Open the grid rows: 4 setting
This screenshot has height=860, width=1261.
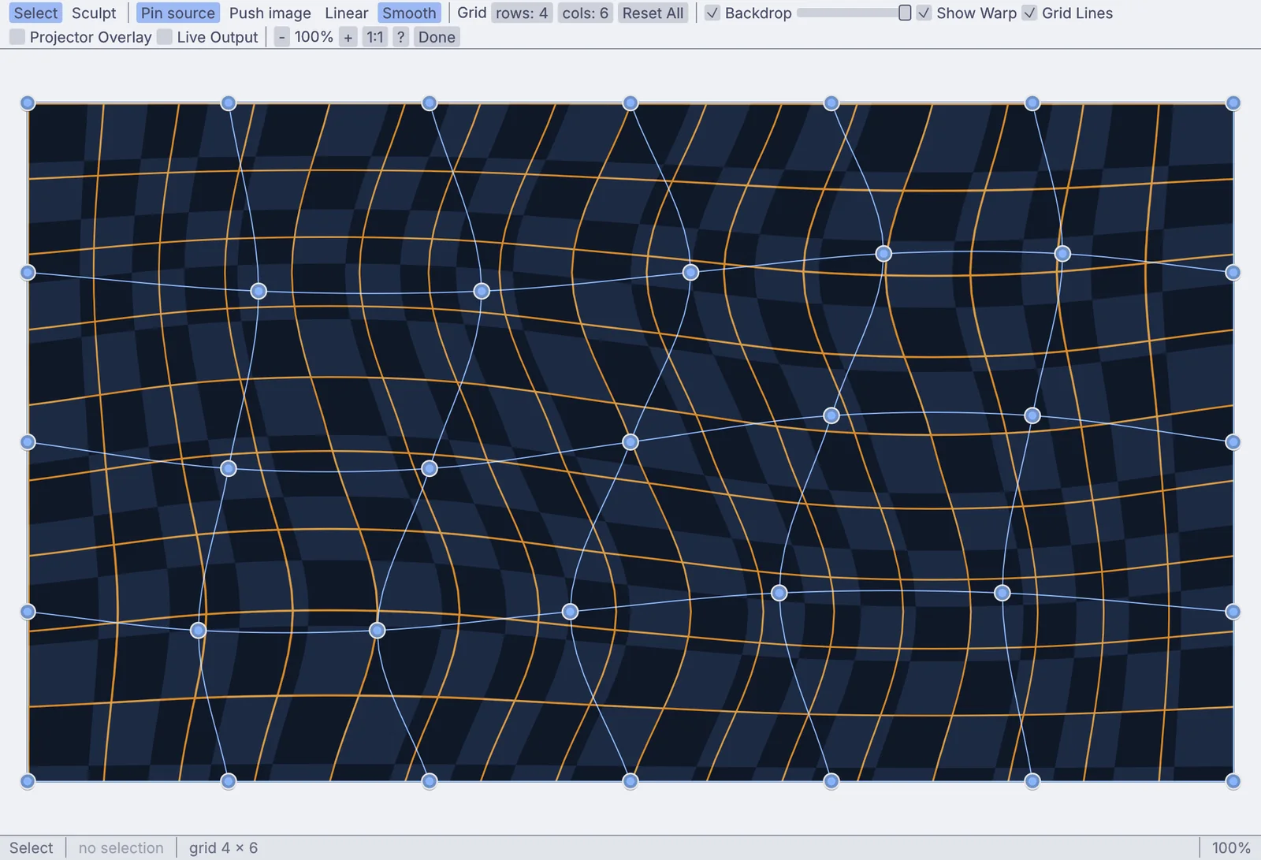(522, 13)
